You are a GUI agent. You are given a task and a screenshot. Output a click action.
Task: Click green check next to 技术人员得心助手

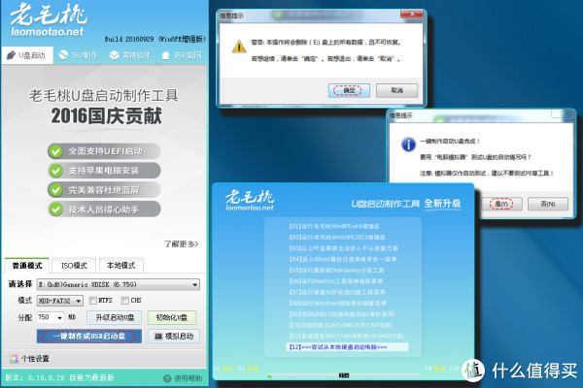point(56,210)
